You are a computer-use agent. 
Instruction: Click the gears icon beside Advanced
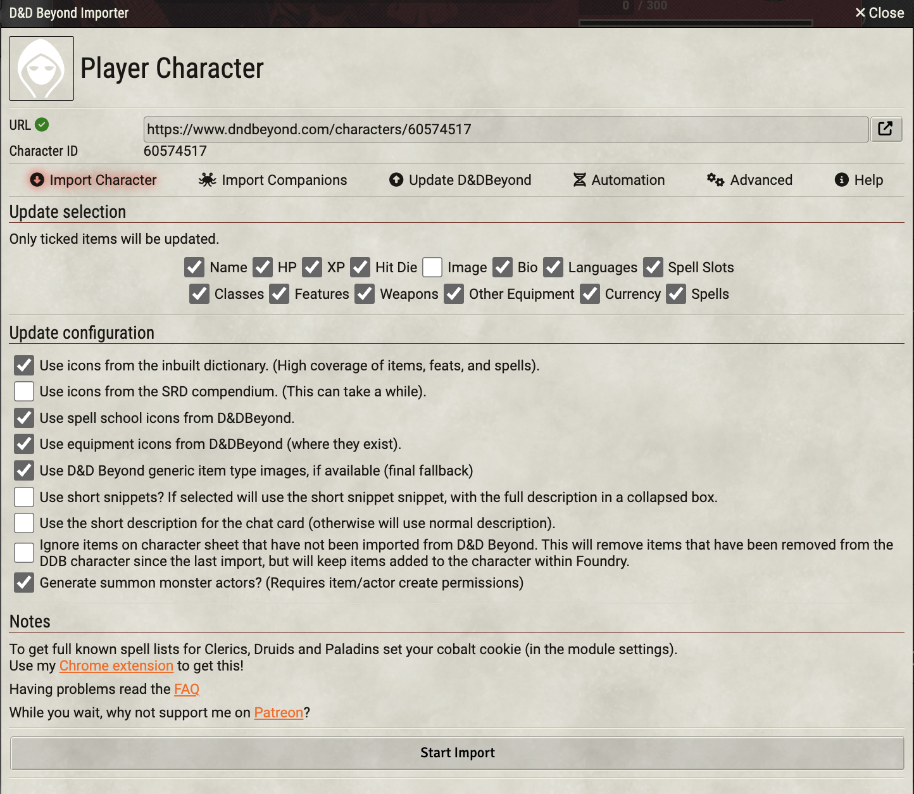tap(715, 180)
